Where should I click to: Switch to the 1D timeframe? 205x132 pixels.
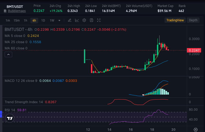pyautogui.click(x=43, y=21)
